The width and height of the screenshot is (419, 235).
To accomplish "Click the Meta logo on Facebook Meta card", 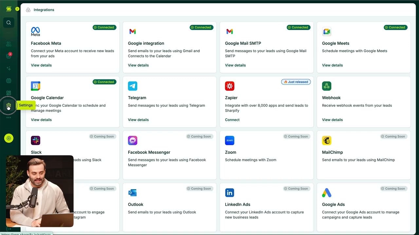I will [x=35, y=32].
